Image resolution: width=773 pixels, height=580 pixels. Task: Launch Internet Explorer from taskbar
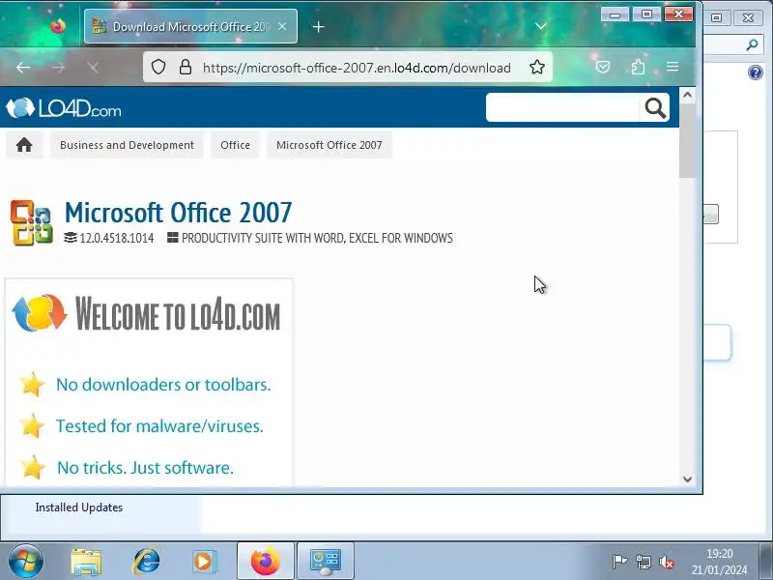146,562
